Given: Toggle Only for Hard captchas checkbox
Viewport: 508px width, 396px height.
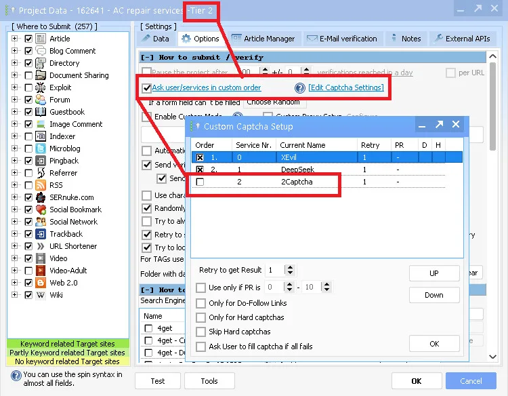Looking at the screenshot, I should point(200,317).
